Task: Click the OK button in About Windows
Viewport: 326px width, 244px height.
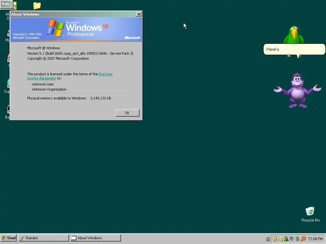Action: (127, 113)
